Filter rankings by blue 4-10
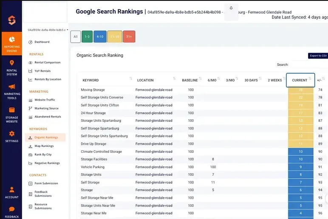 pyautogui.click(x=100, y=36)
